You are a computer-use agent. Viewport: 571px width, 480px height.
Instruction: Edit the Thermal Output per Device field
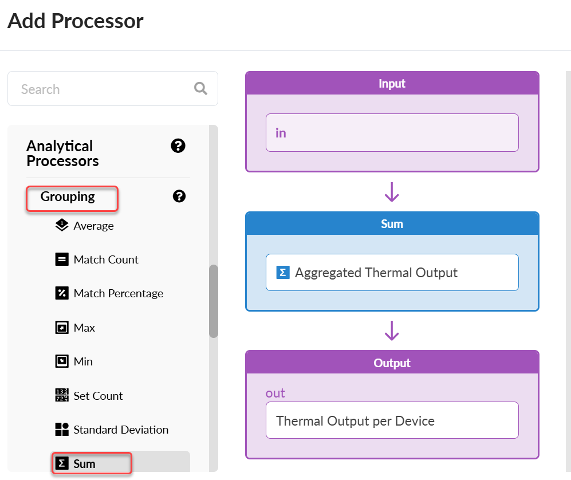(x=392, y=421)
